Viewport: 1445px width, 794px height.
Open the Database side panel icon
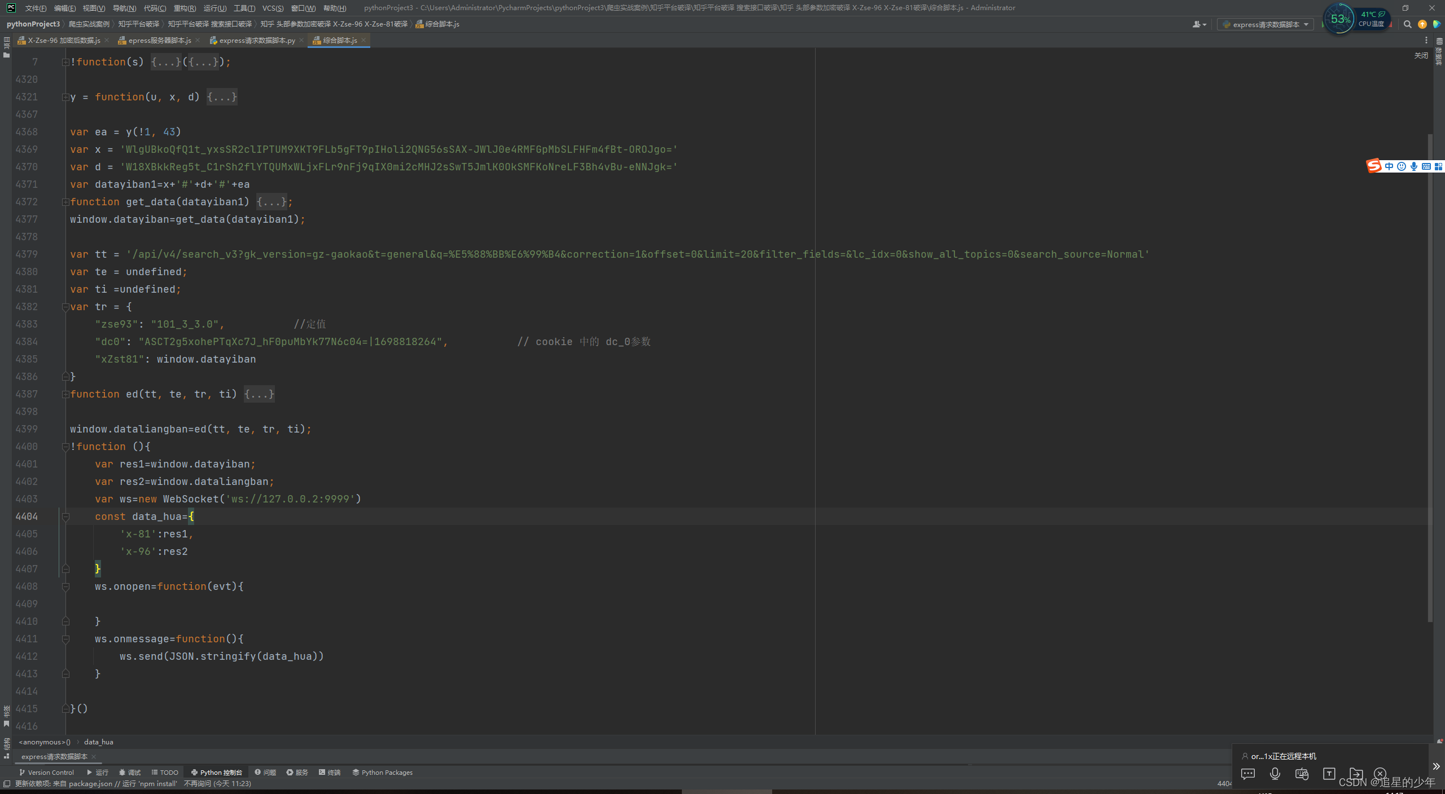coord(1439,51)
